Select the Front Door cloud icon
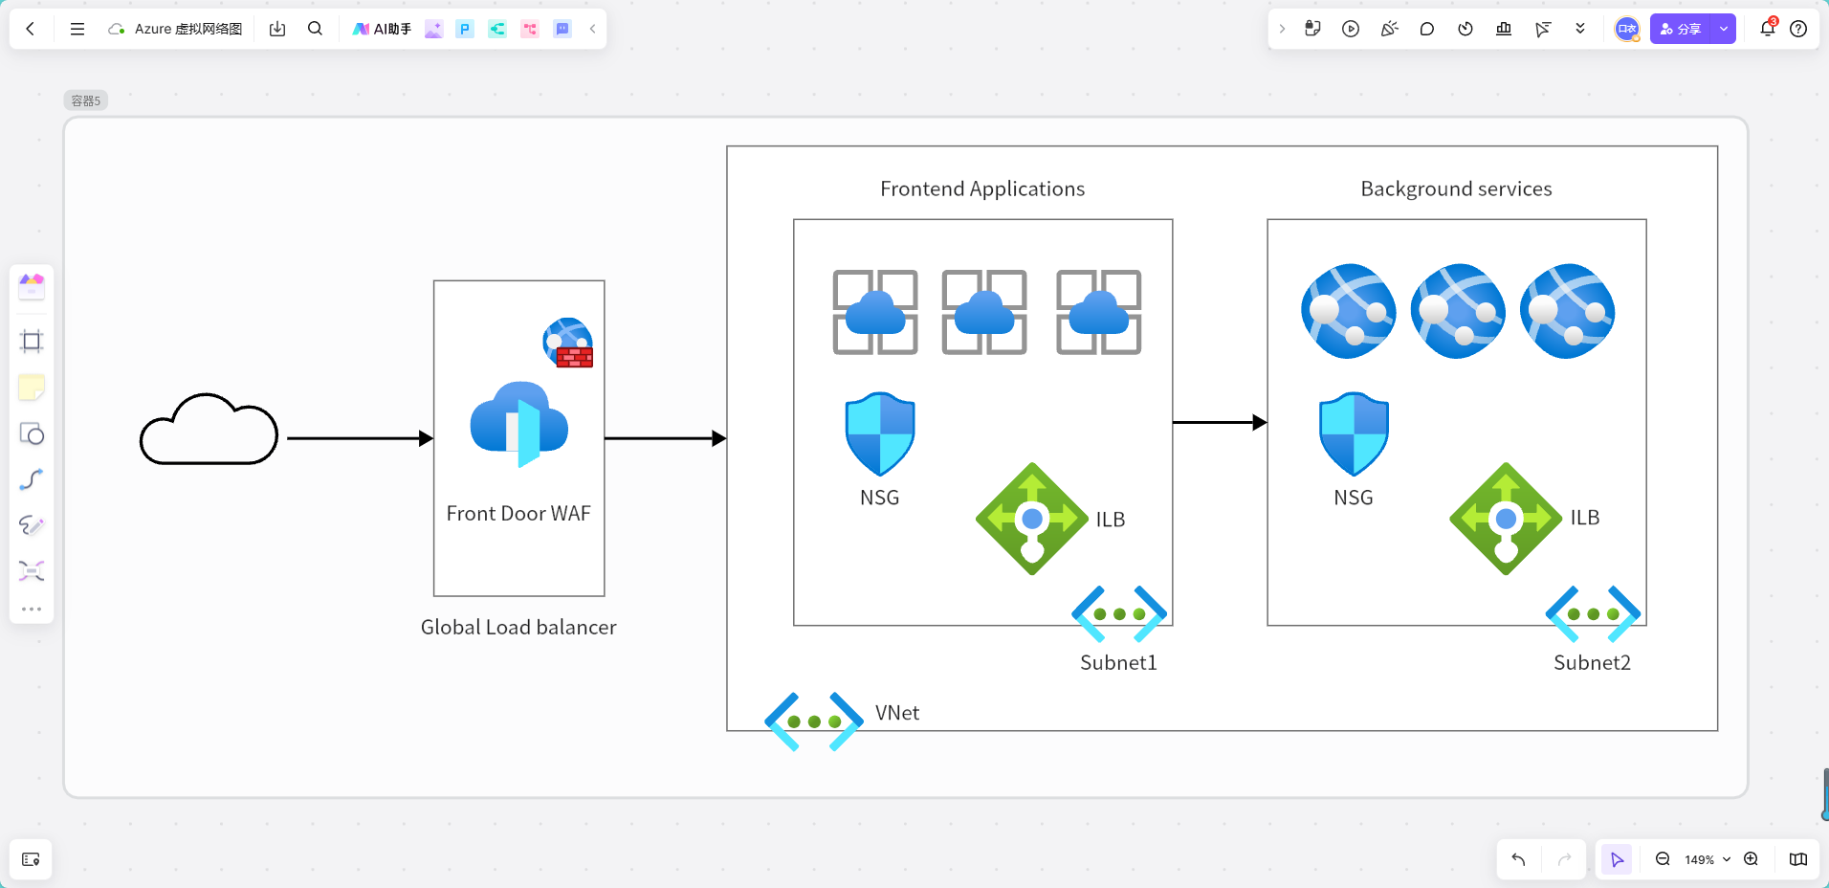The height and width of the screenshot is (888, 1829). coord(519,423)
